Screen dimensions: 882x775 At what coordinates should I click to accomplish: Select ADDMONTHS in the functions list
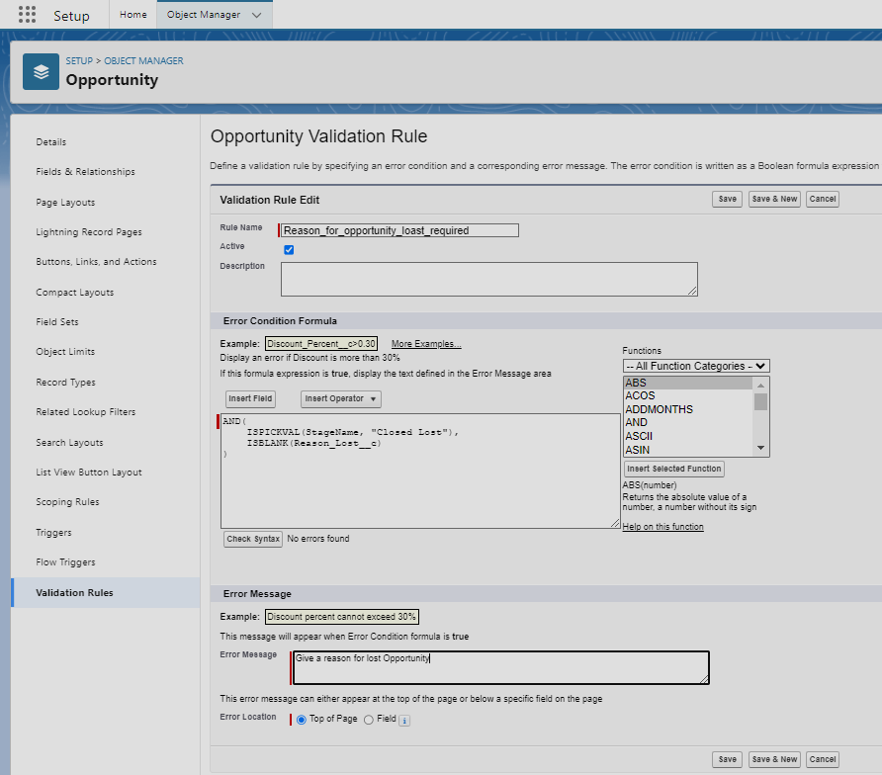(x=688, y=409)
